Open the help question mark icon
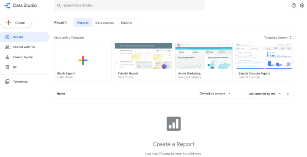Screen dimensions: 307x157 (x=294, y=5)
